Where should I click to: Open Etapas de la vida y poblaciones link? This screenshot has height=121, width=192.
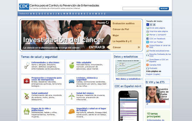(x=41, y=109)
